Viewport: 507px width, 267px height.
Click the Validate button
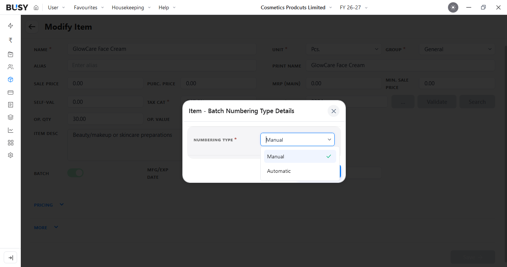tap(437, 102)
